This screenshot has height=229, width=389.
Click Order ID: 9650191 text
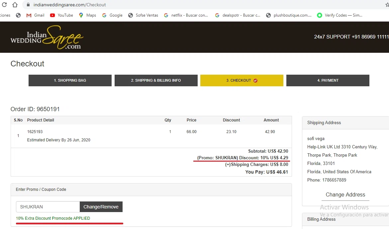(x=35, y=109)
